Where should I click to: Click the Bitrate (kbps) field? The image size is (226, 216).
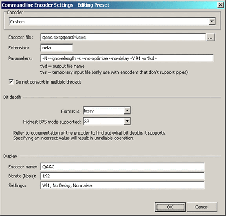click(x=122, y=176)
